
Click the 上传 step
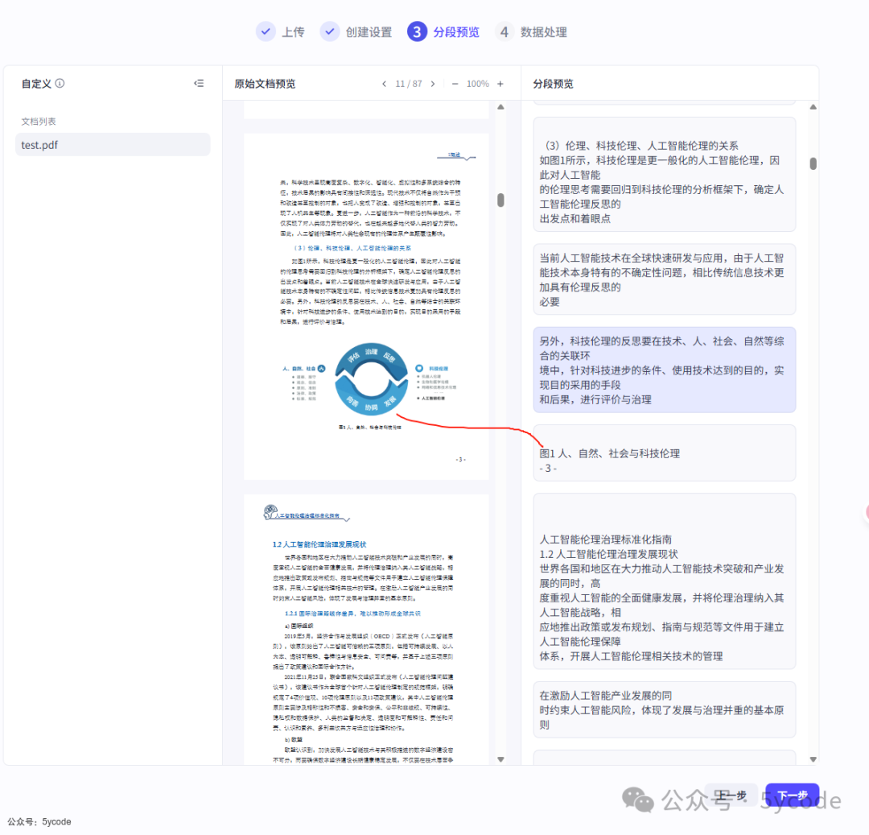281,31
